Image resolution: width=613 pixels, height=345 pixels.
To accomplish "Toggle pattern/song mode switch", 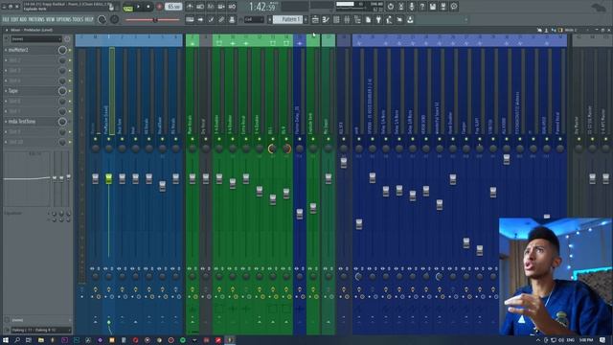I will click(127, 7).
